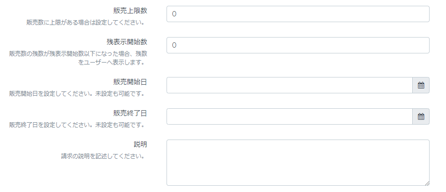Click help text 販売終了日を設定してください
The image size is (446, 192).
tap(49, 125)
